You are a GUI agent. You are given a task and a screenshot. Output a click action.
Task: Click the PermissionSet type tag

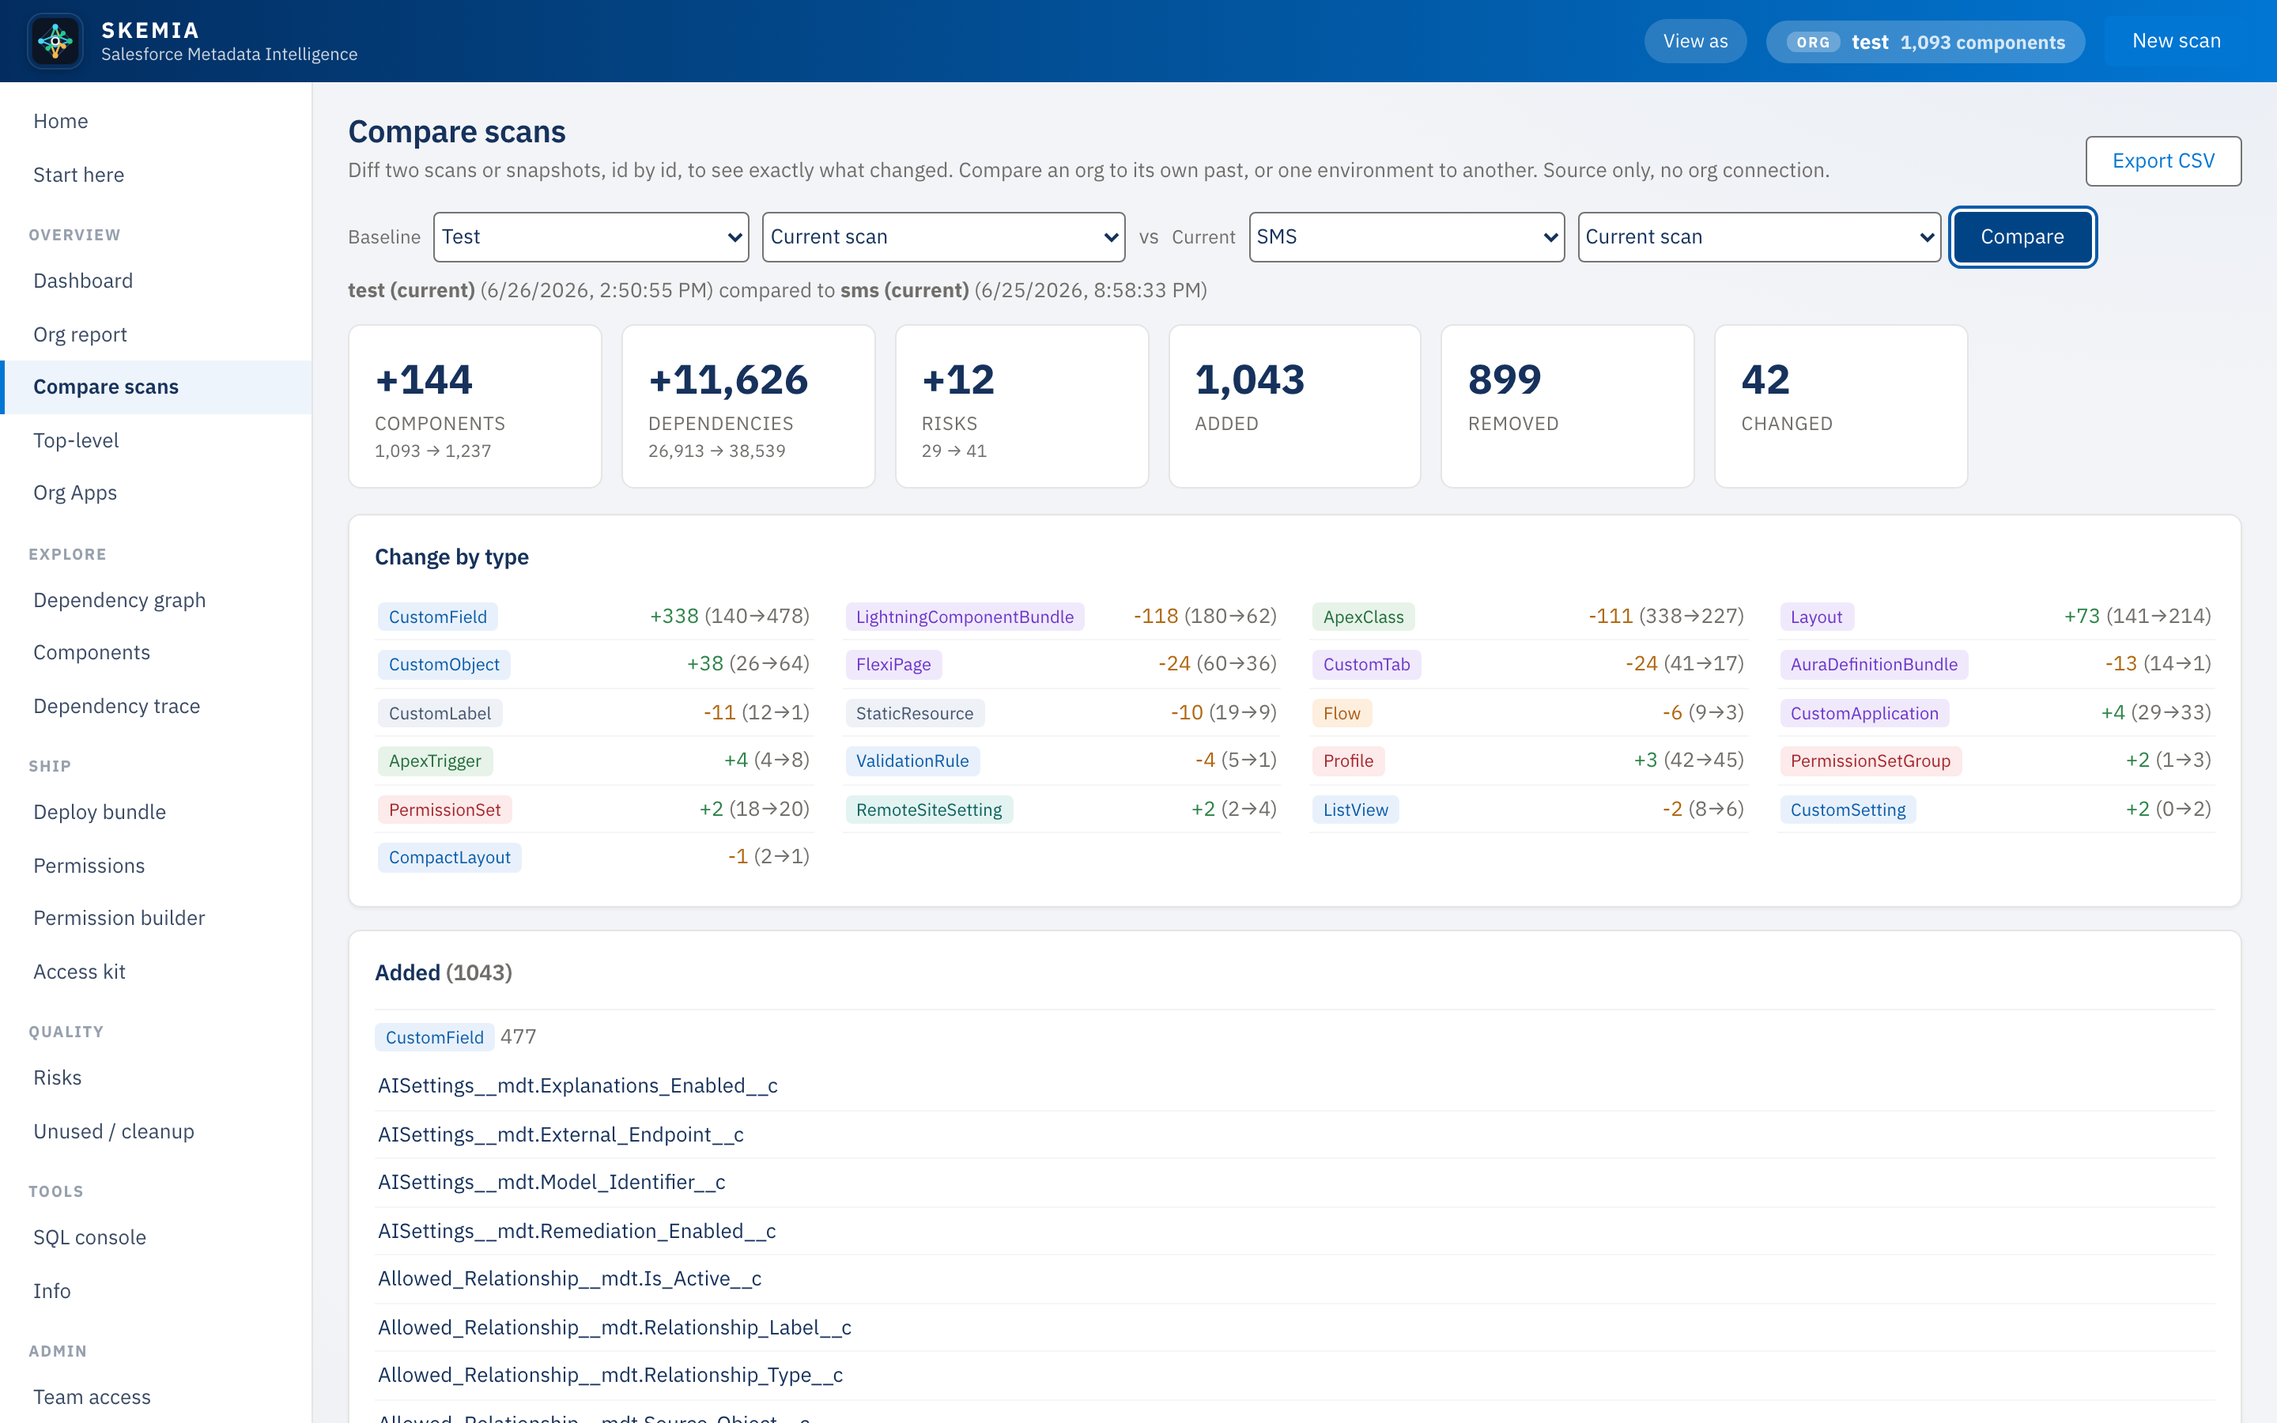point(444,810)
